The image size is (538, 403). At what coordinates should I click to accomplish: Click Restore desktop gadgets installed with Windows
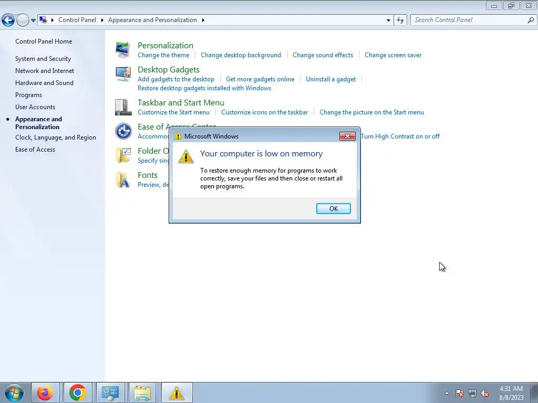pyautogui.click(x=204, y=88)
